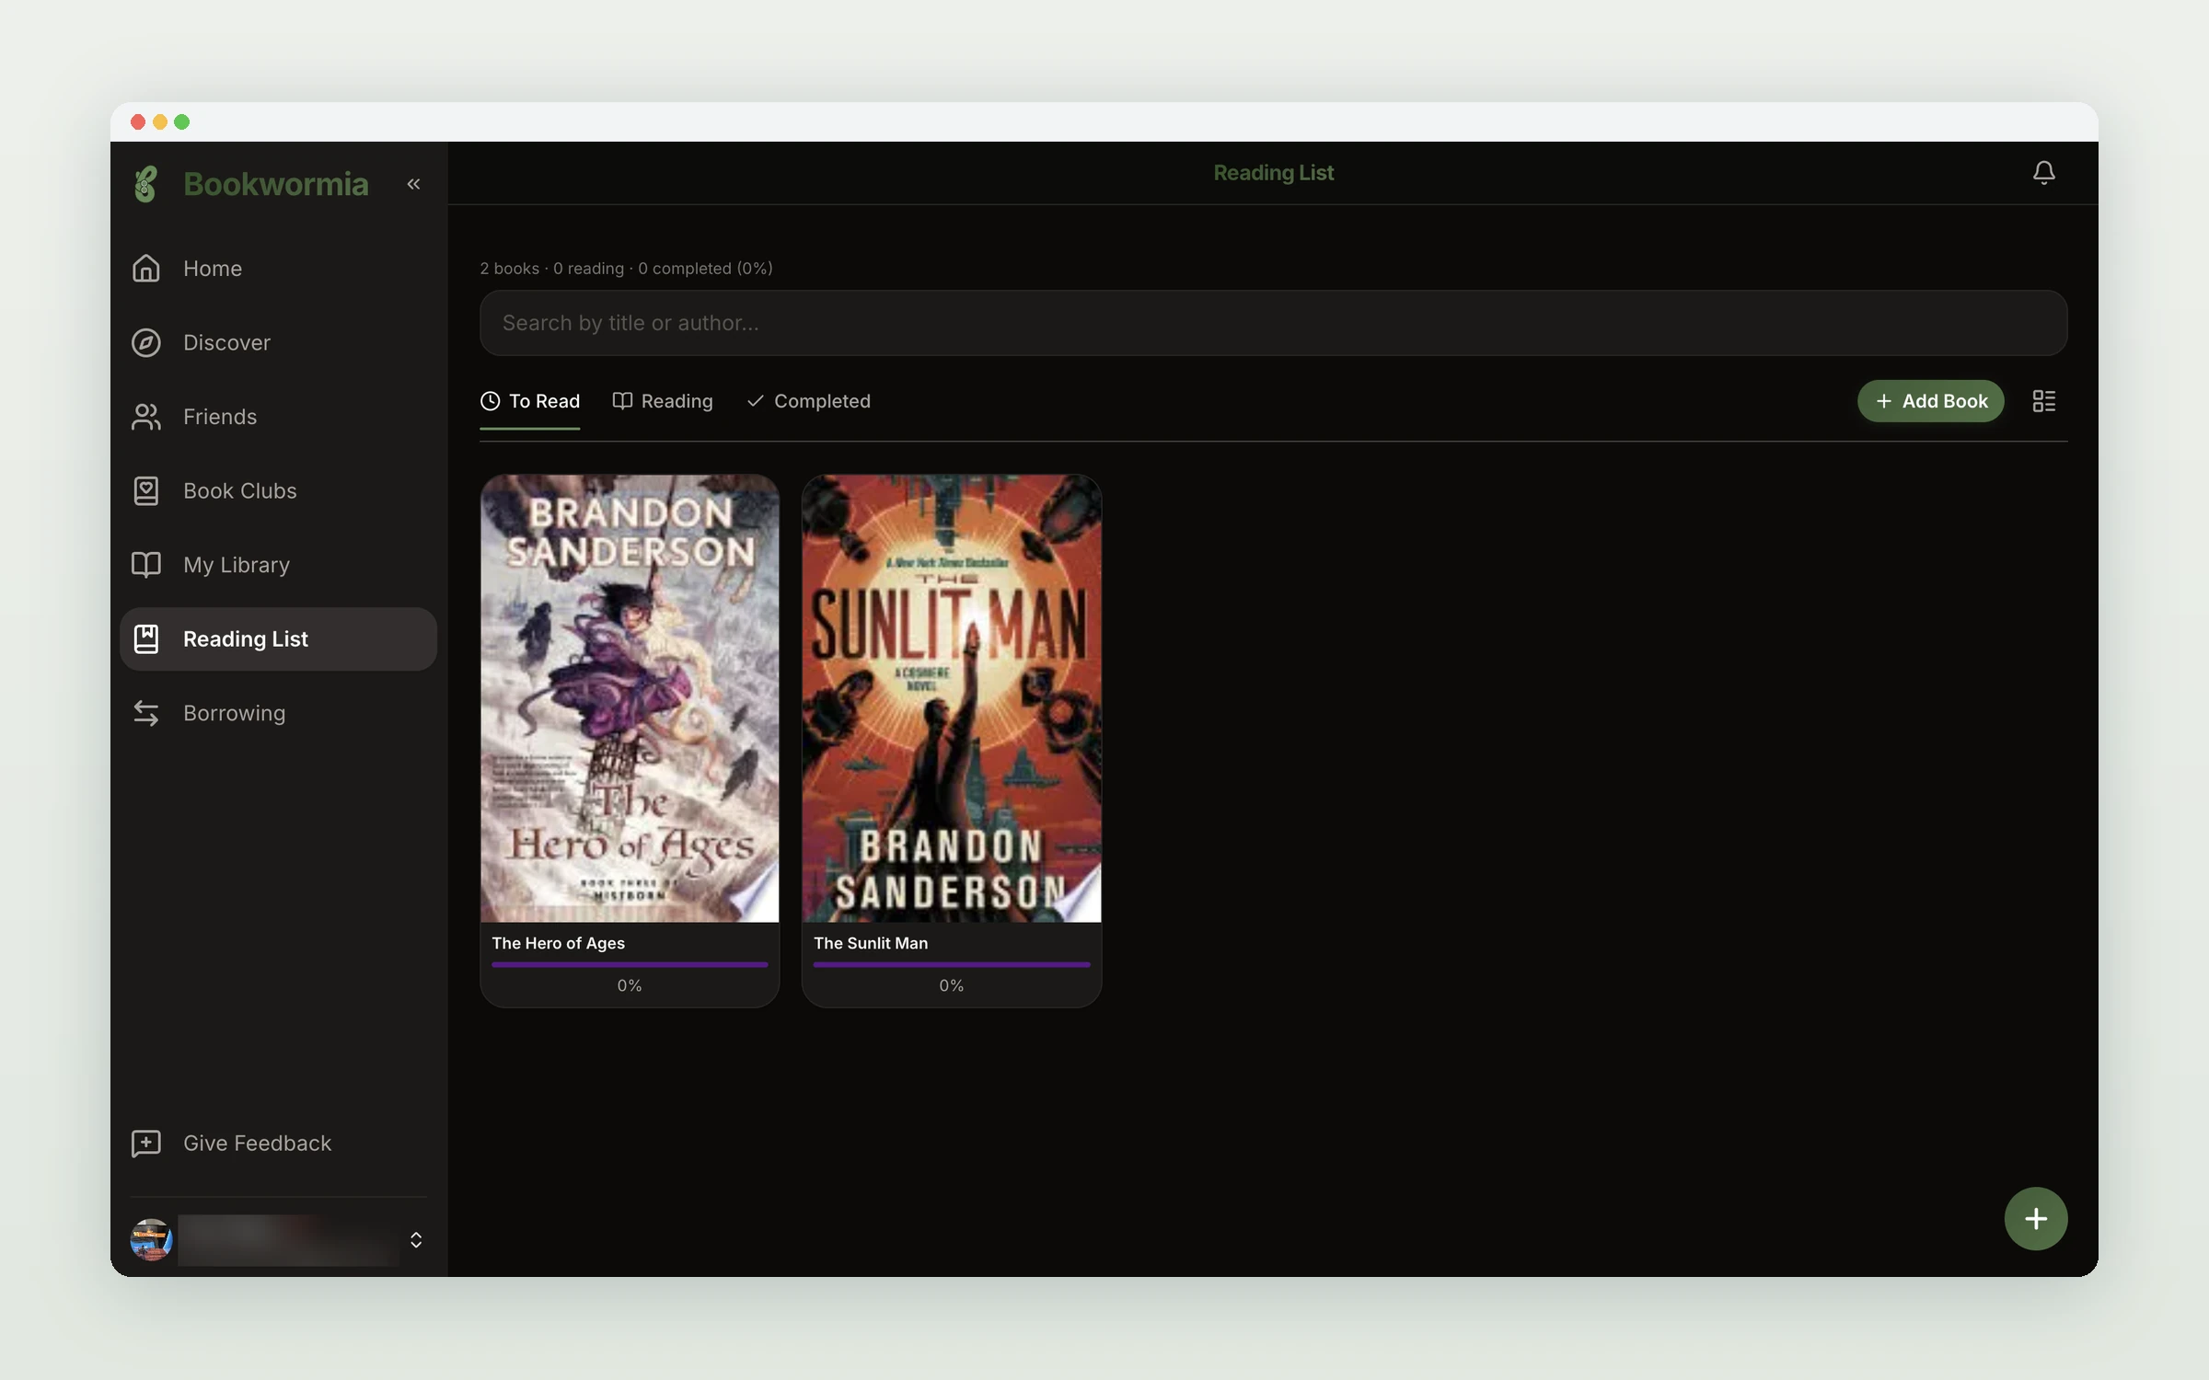Collapse the sidebar with the double-chevron
The image size is (2209, 1380).
[414, 184]
